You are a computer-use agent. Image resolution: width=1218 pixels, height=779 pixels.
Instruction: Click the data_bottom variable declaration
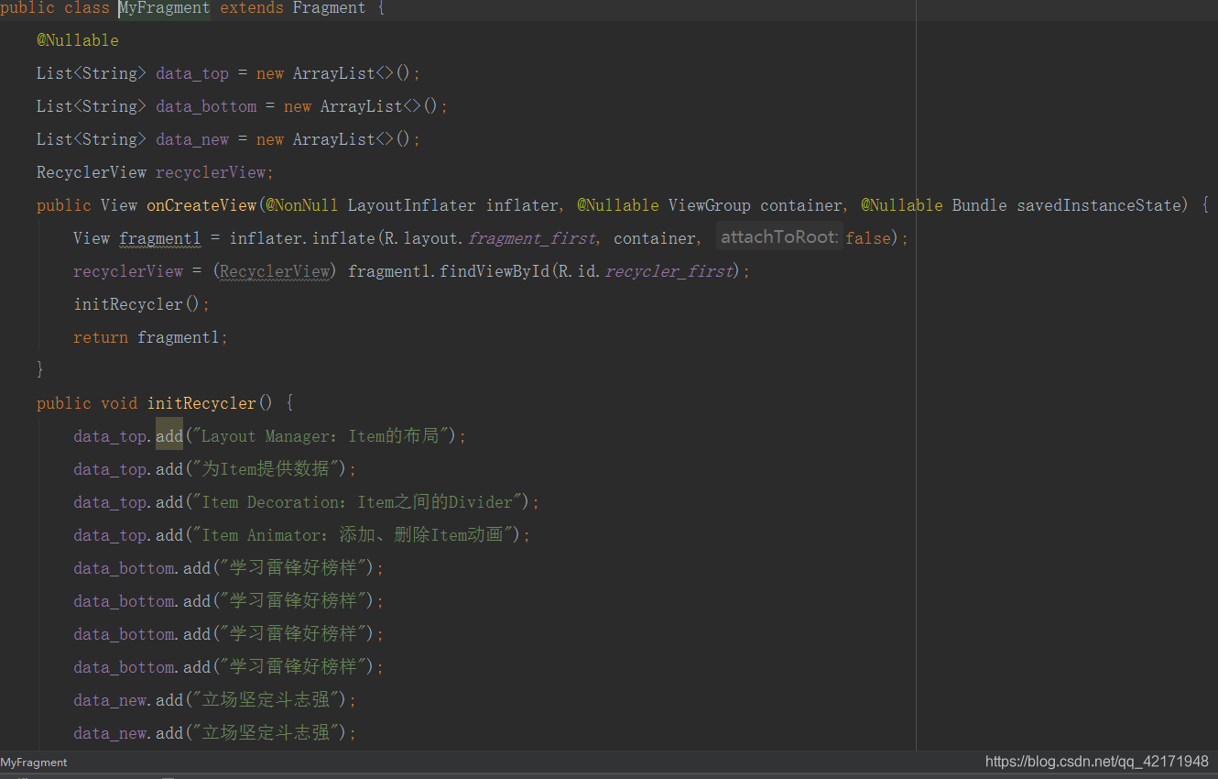point(206,106)
